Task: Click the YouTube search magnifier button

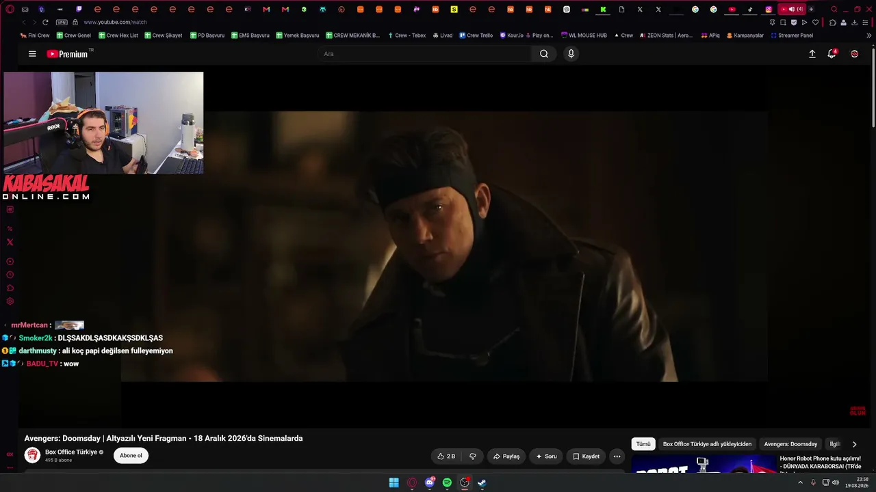Action: coord(544,54)
